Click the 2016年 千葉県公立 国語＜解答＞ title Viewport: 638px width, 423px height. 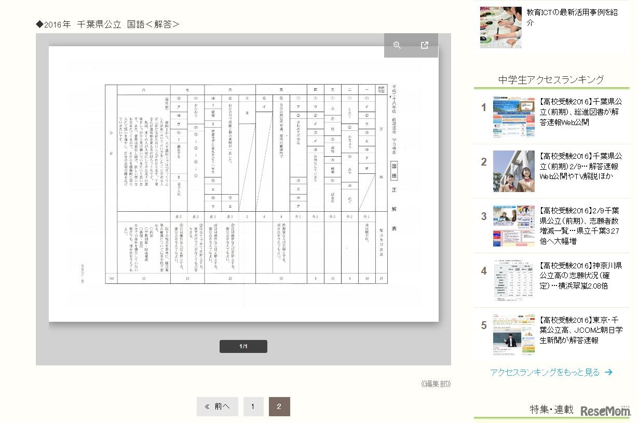[x=108, y=24]
